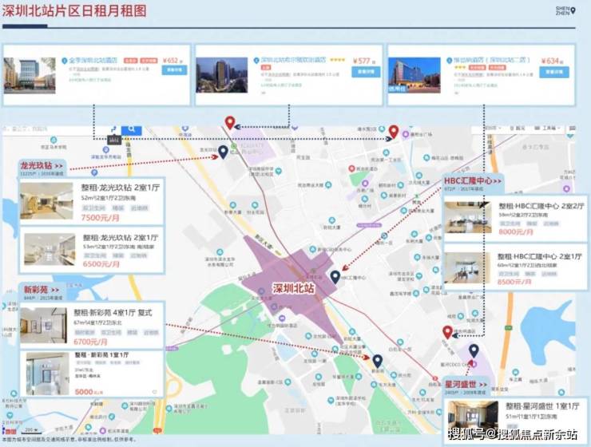
Task: Open 新彩苑 4室1厅 复式 listing title
Action: 113,313
